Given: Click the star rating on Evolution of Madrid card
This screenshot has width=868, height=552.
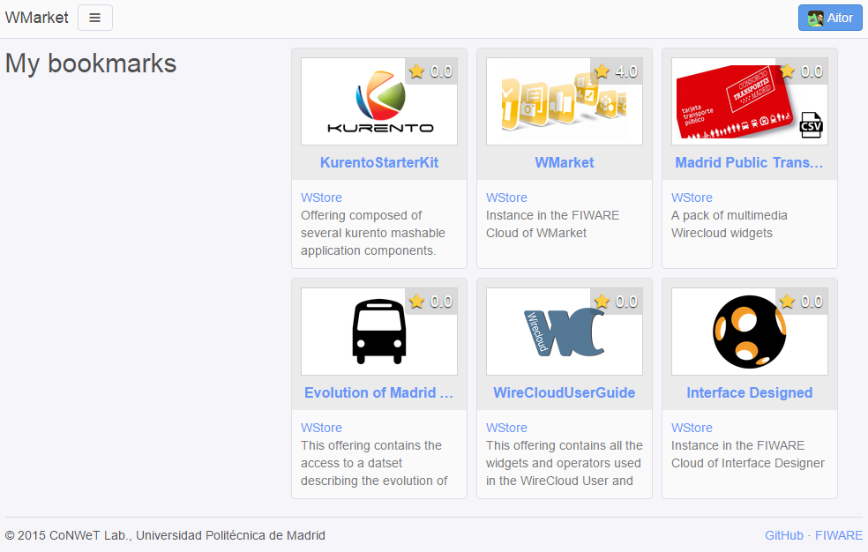Looking at the screenshot, I should (x=431, y=302).
